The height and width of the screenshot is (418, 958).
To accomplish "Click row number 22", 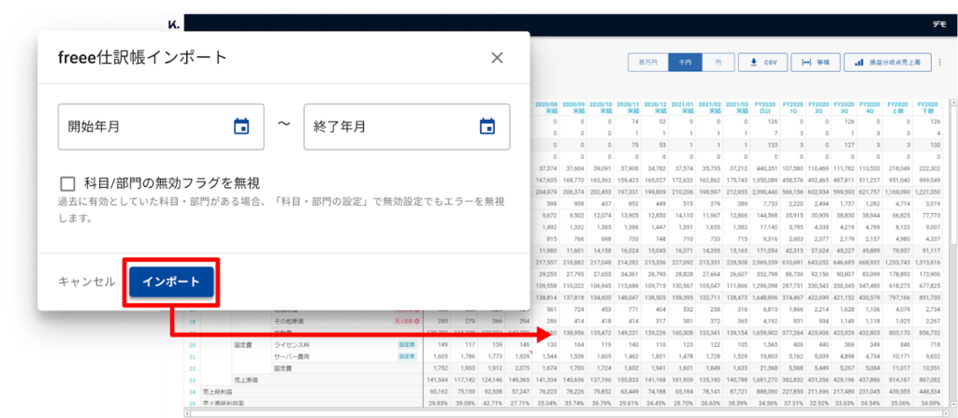I will point(192,368).
